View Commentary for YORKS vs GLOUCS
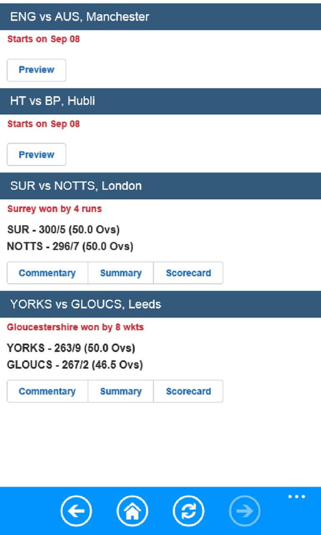This screenshot has width=321, height=535. point(47,391)
